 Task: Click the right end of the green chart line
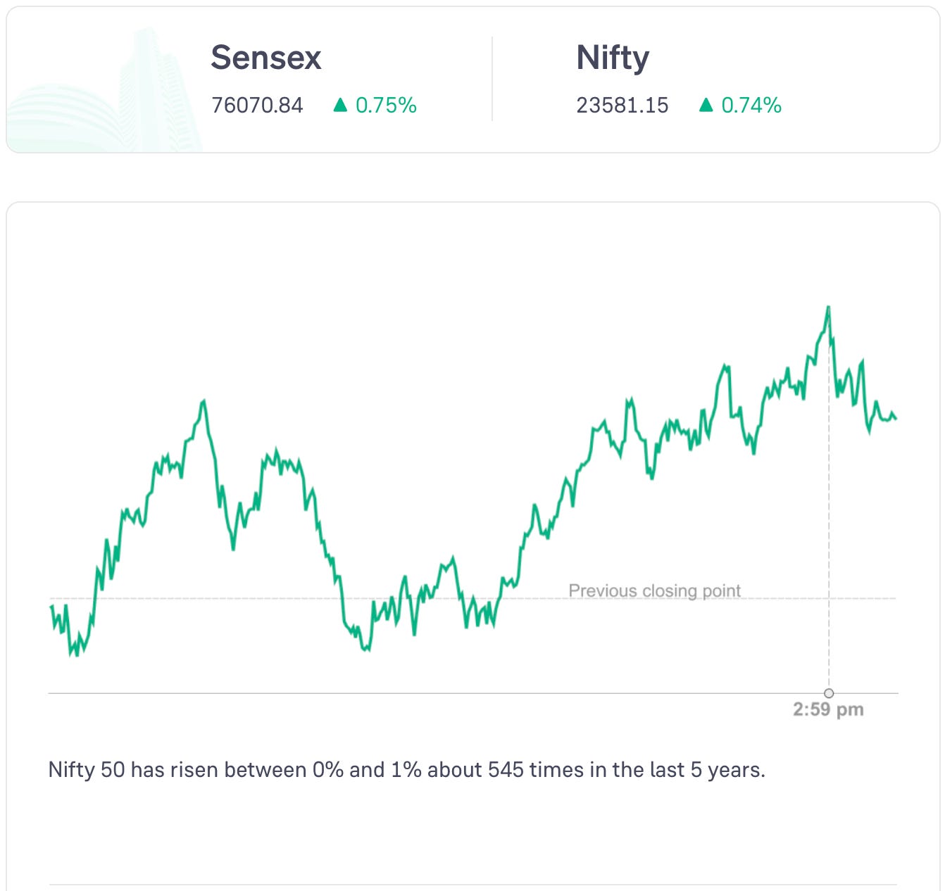895,418
